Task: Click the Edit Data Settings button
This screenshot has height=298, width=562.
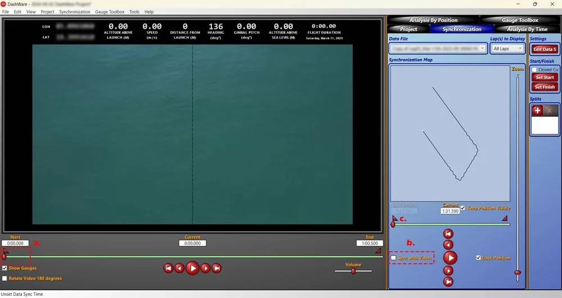Action: (x=545, y=49)
